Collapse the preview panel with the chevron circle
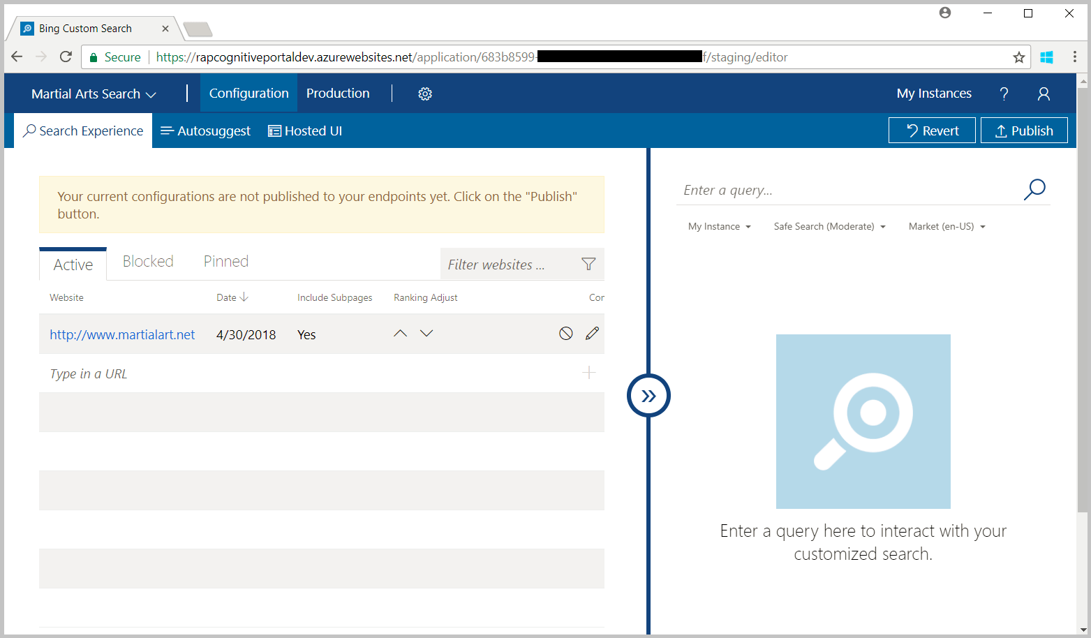The image size is (1091, 638). (648, 395)
